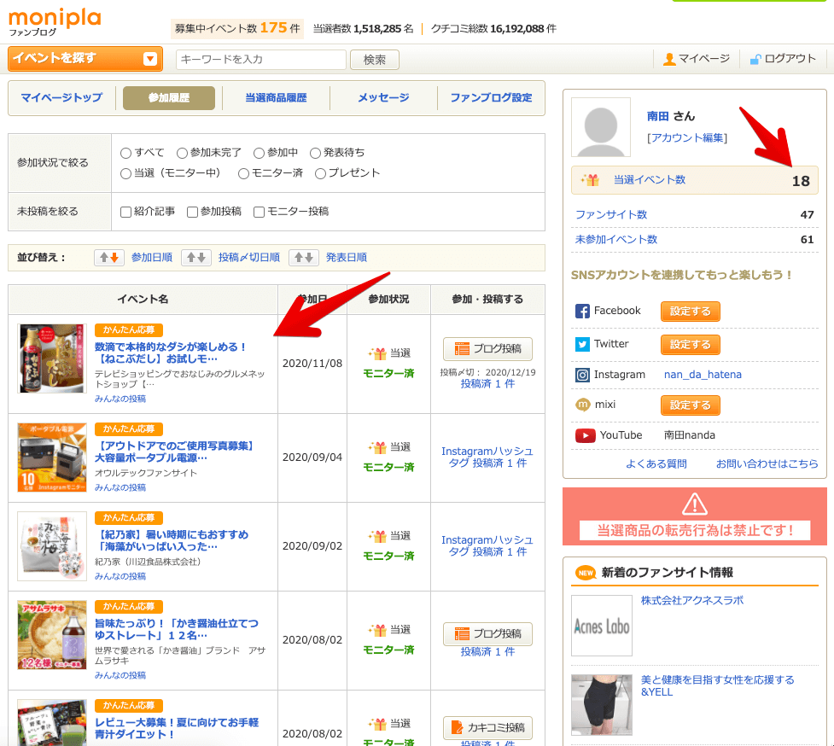
Task: Open the 当選商品履歴 tab
Action: coord(276,98)
